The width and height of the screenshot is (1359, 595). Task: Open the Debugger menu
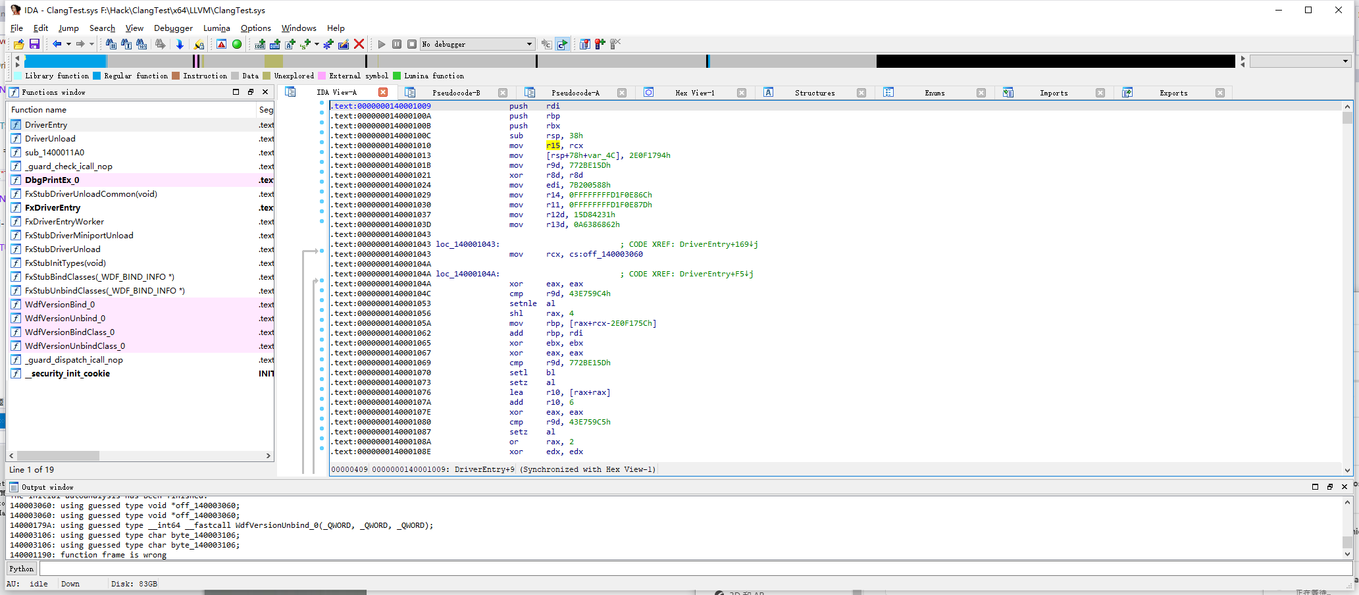(x=173, y=28)
